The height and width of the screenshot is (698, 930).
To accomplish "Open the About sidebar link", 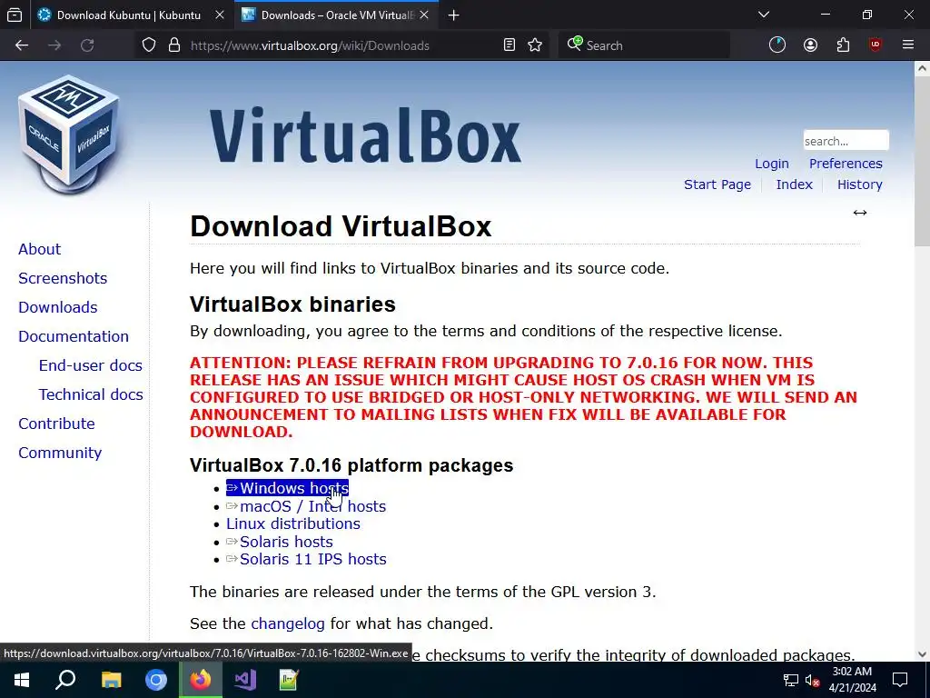I will click(x=39, y=249).
